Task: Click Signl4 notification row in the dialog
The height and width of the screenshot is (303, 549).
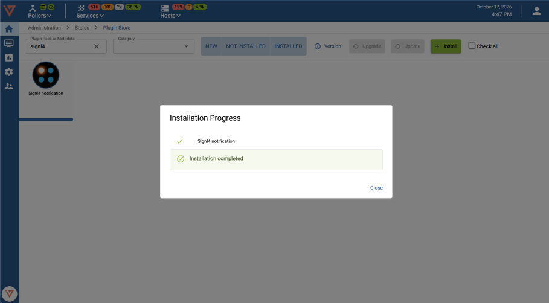Action: click(276, 141)
